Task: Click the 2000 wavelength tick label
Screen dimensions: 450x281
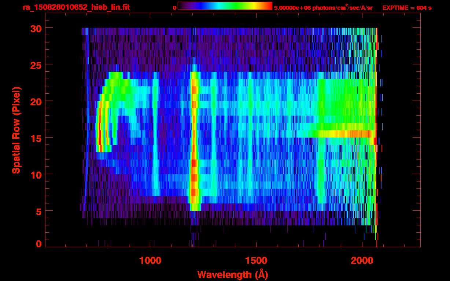Action: click(x=362, y=261)
